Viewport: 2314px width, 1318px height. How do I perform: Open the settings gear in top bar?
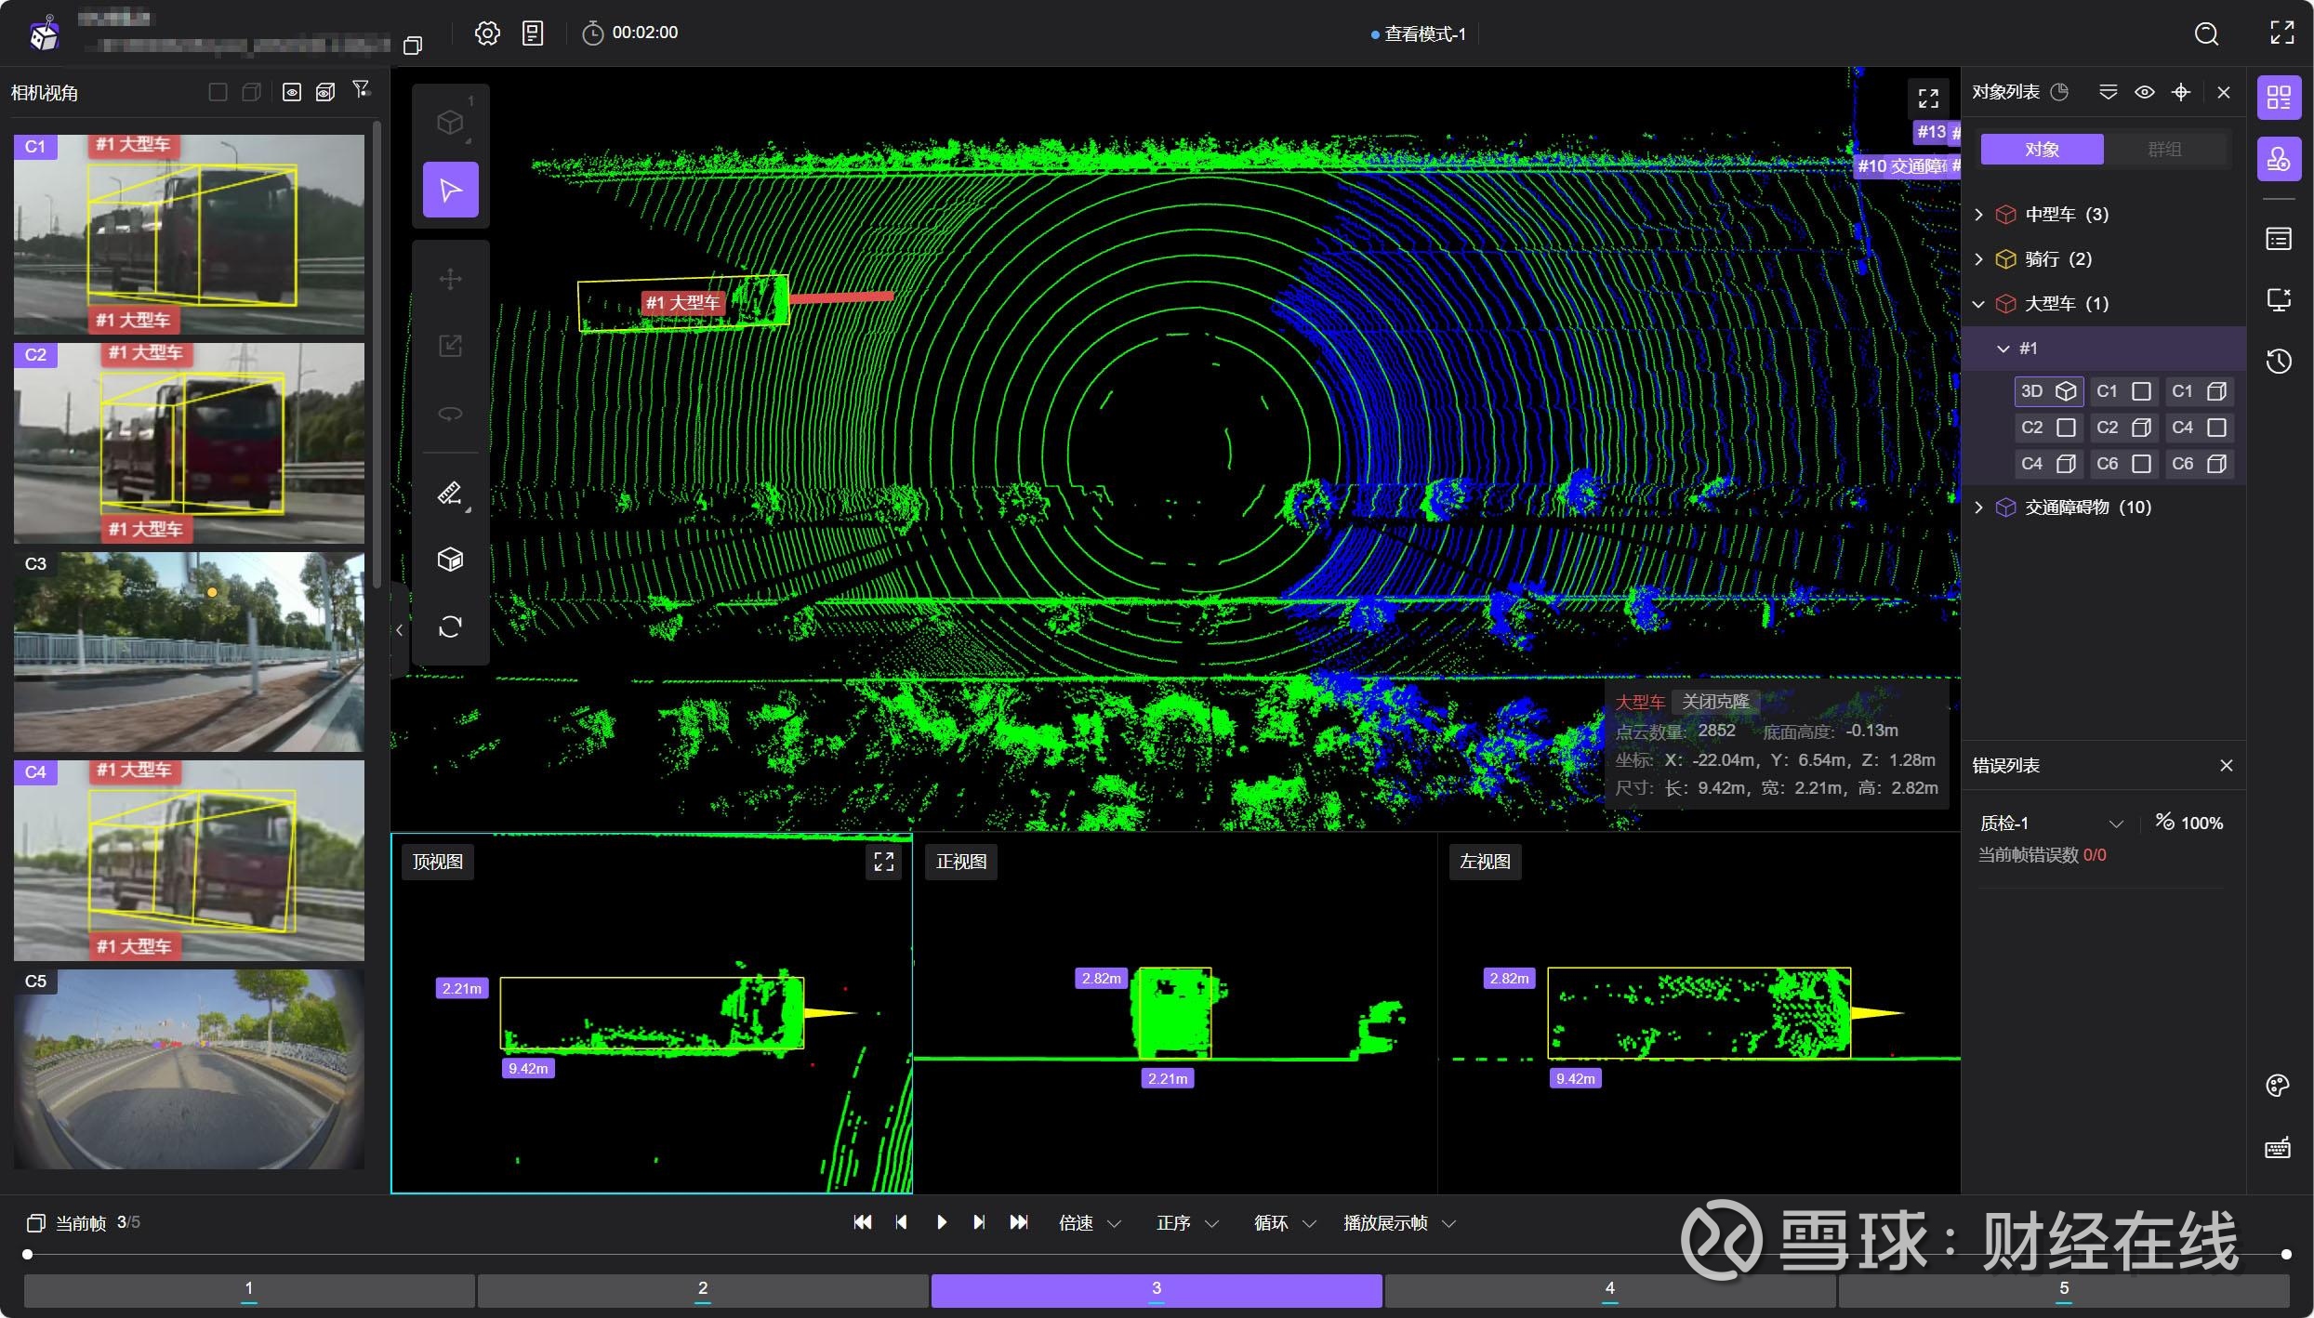pyautogui.click(x=487, y=33)
